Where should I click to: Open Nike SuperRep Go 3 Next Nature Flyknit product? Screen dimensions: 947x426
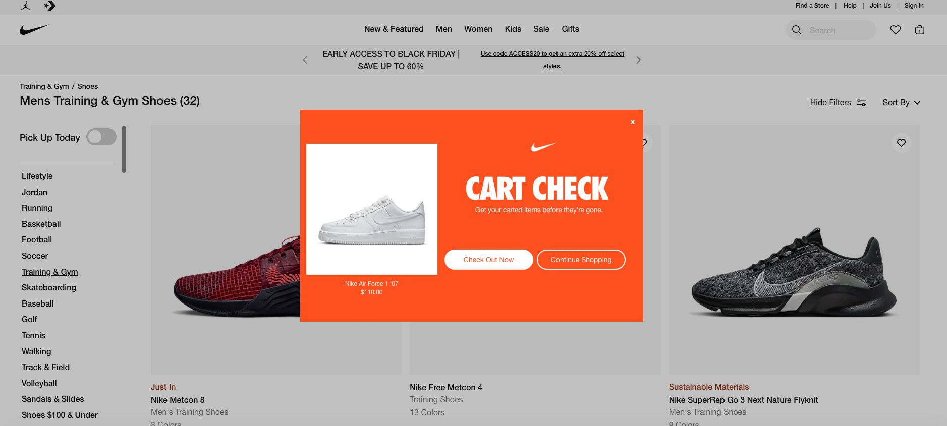[743, 400]
